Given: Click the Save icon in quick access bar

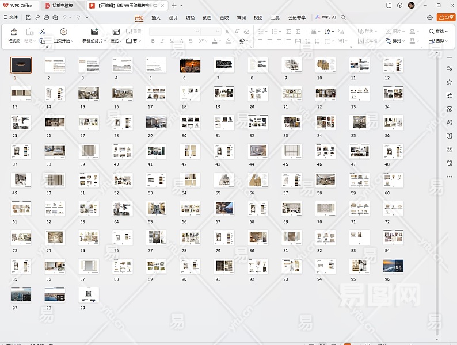Looking at the screenshot, I should pos(29,17).
